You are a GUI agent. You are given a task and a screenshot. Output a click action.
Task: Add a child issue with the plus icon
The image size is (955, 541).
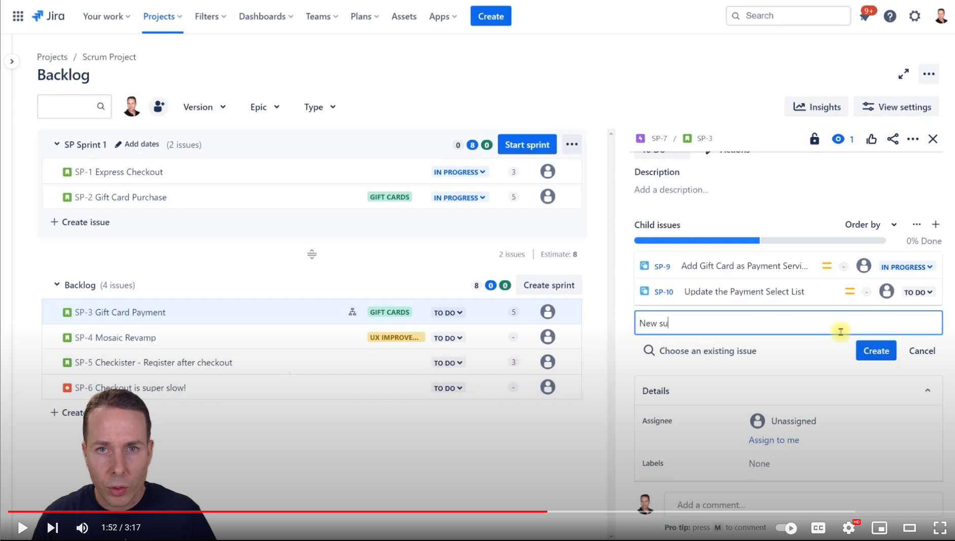(936, 225)
